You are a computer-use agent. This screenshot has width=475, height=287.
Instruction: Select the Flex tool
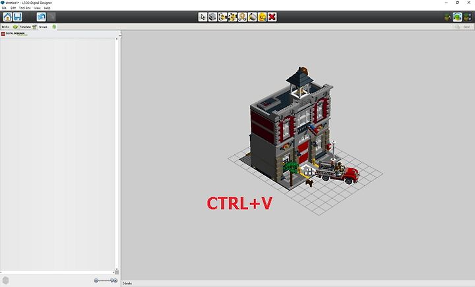click(x=242, y=17)
